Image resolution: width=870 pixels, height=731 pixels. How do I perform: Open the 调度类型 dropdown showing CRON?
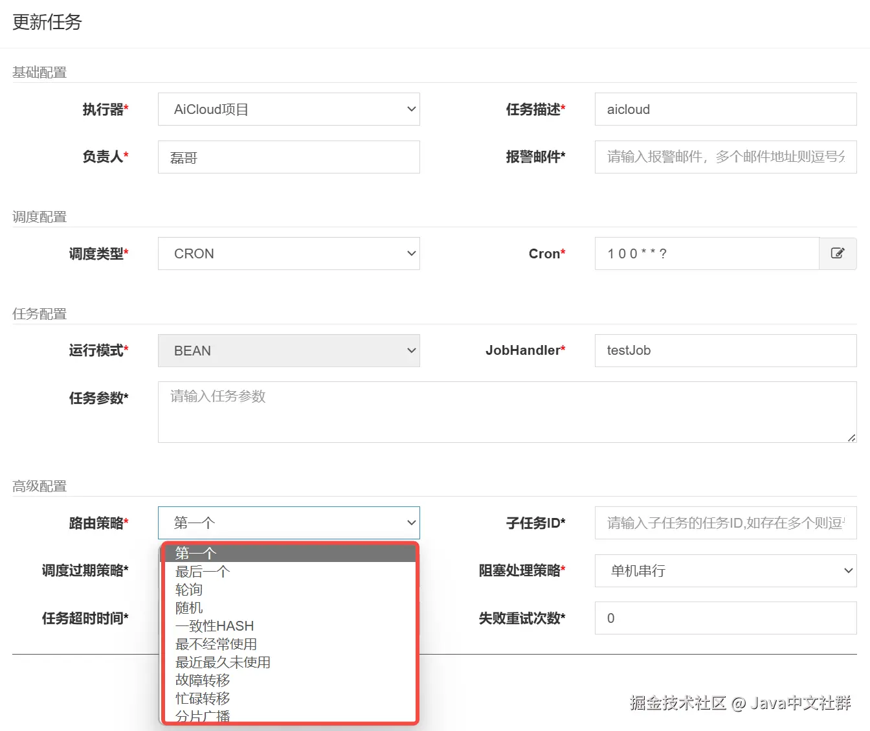click(x=289, y=254)
